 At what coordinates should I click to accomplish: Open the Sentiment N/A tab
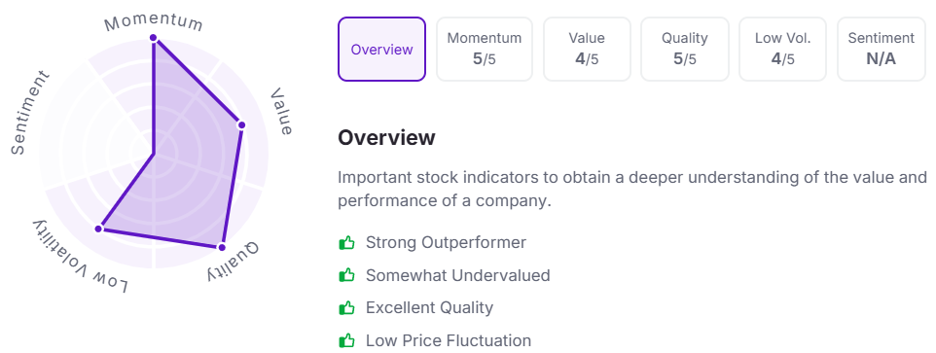[x=882, y=49]
